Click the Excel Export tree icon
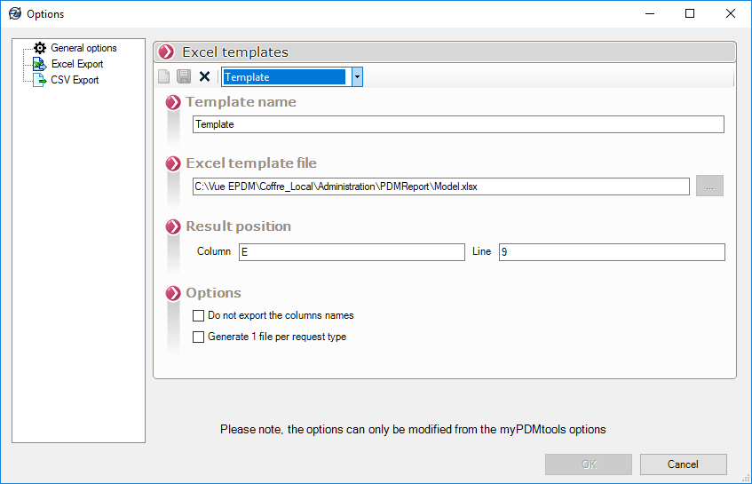 coord(40,64)
